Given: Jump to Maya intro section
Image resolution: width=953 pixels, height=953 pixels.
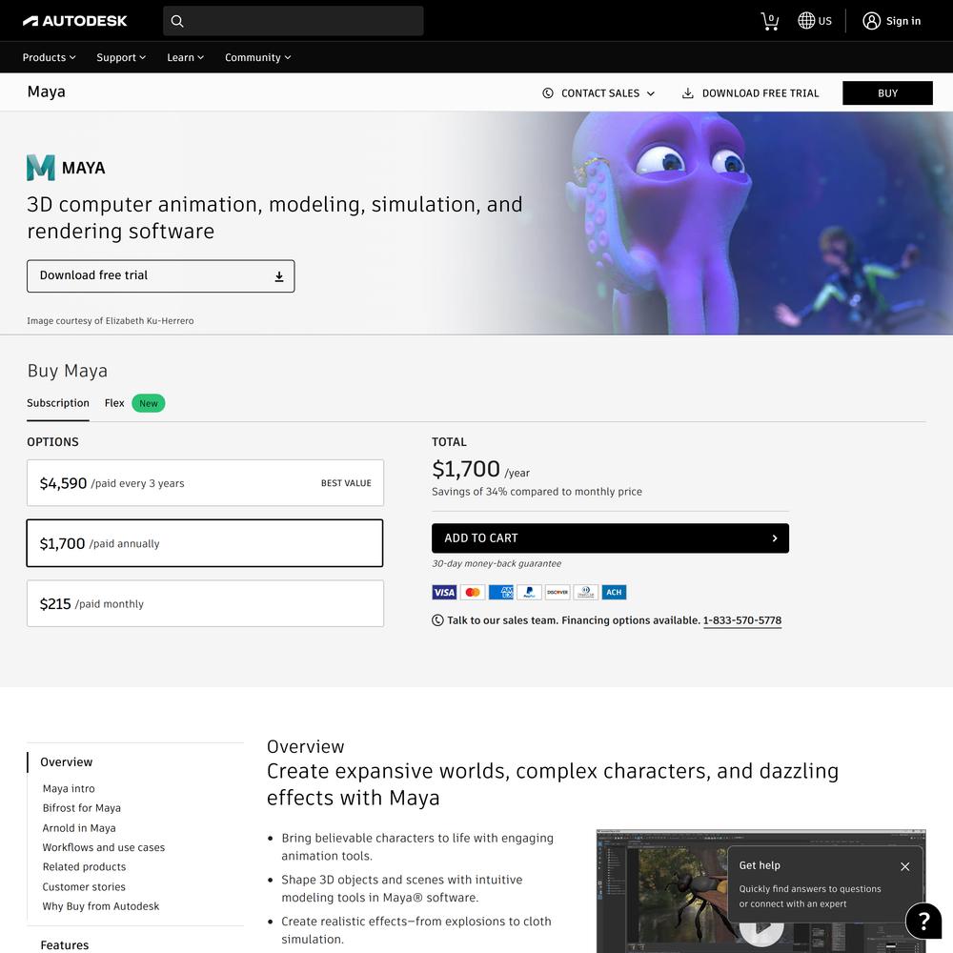Looking at the screenshot, I should (69, 788).
